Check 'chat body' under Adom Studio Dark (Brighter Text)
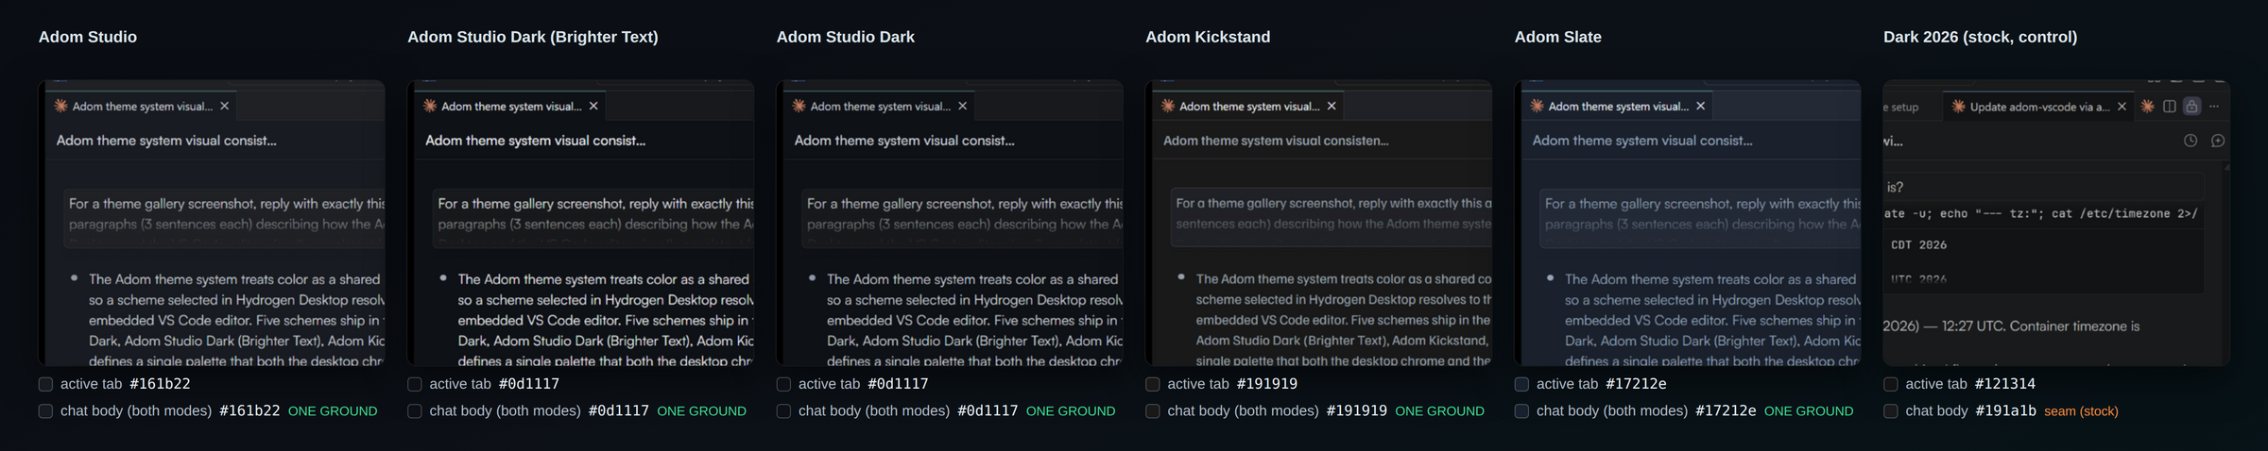2268x451 pixels. [414, 411]
